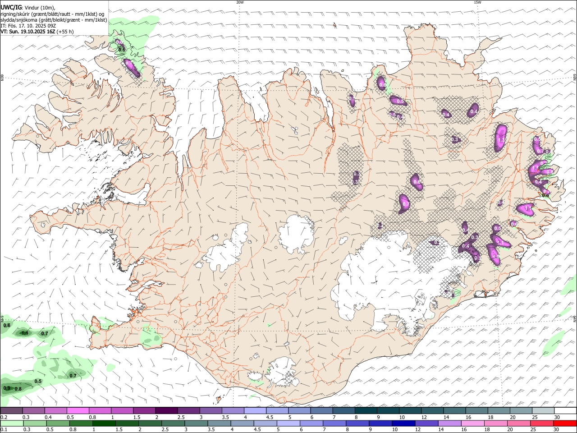Select darkest purple 2 swatch in snow legend
This screenshot has width=577, height=433.
(x=166, y=411)
